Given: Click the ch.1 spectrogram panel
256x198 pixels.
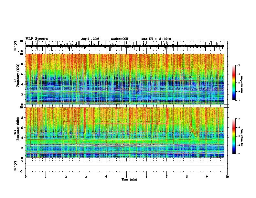Looking at the screenshot, I should [125, 79].
